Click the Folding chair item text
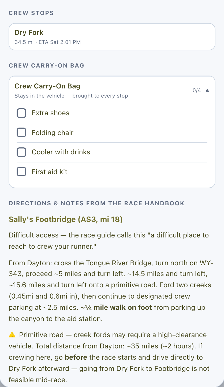The width and height of the screenshot is (224, 387). click(53, 133)
